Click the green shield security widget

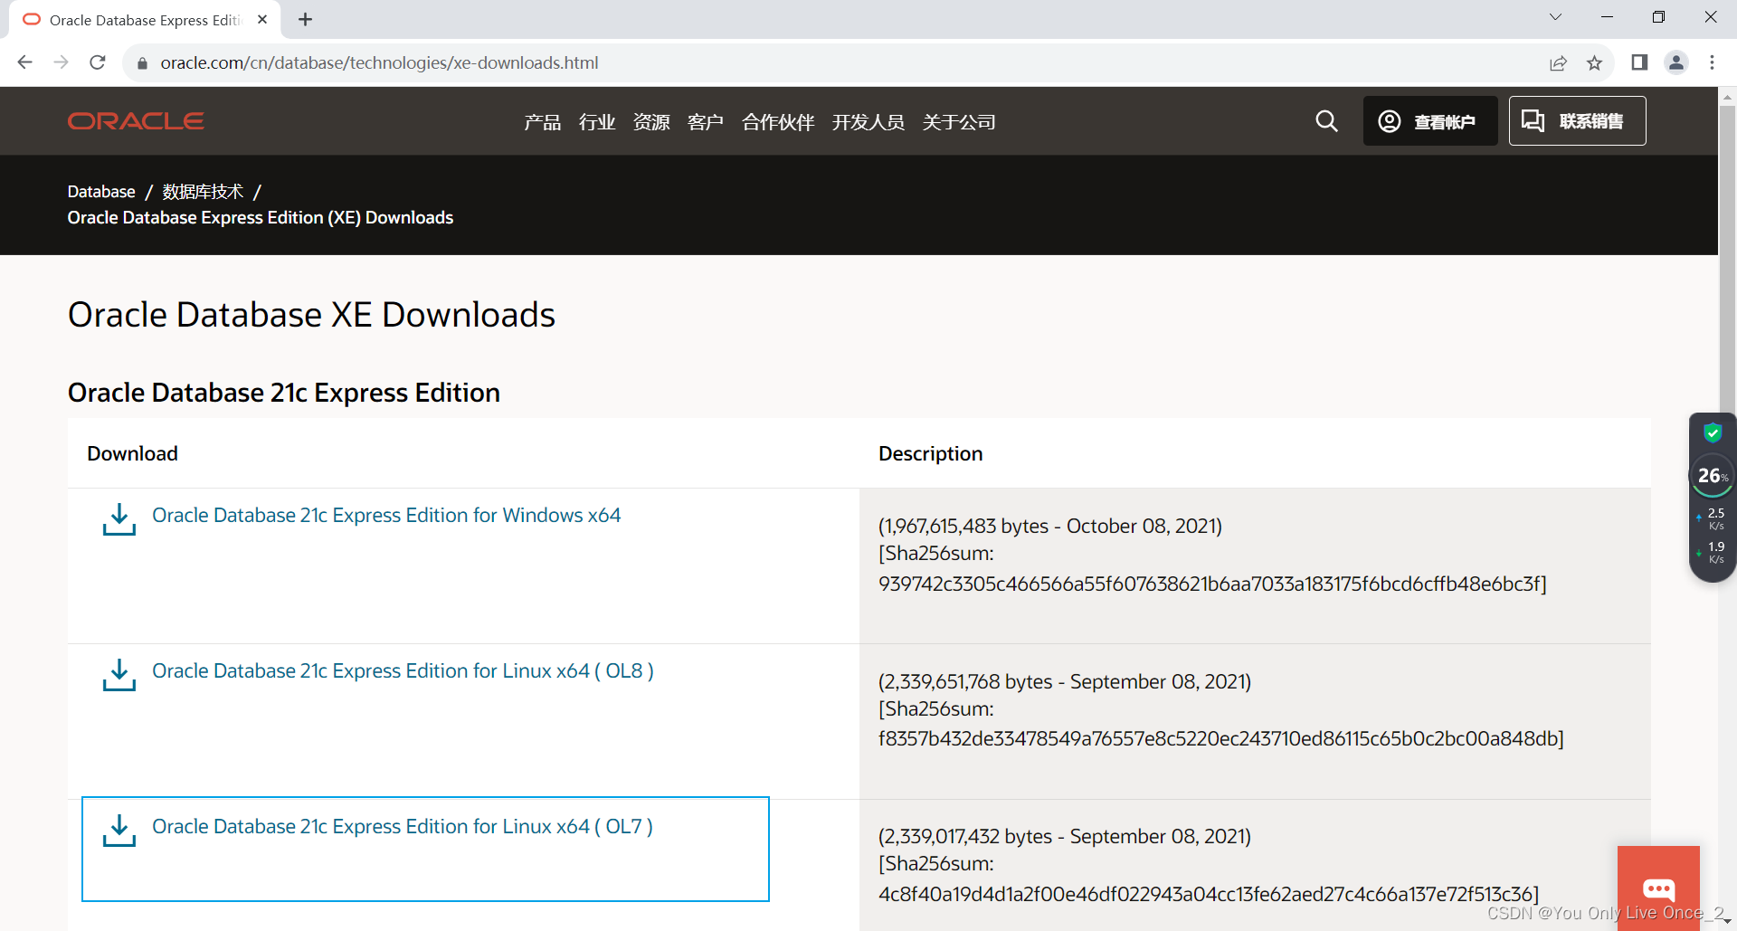coord(1712,432)
